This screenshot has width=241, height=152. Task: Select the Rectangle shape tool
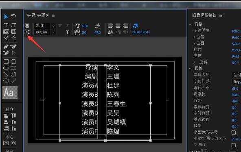[x=6, y=61]
